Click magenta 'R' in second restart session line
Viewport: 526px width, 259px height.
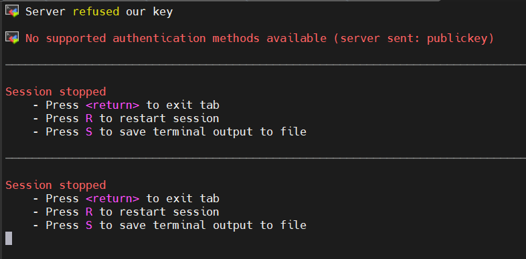[x=89, y=212]
